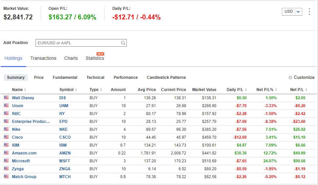Screen dimensions: 318x185
Task: Click the Customize gear icon
Action: coord(290,78)
